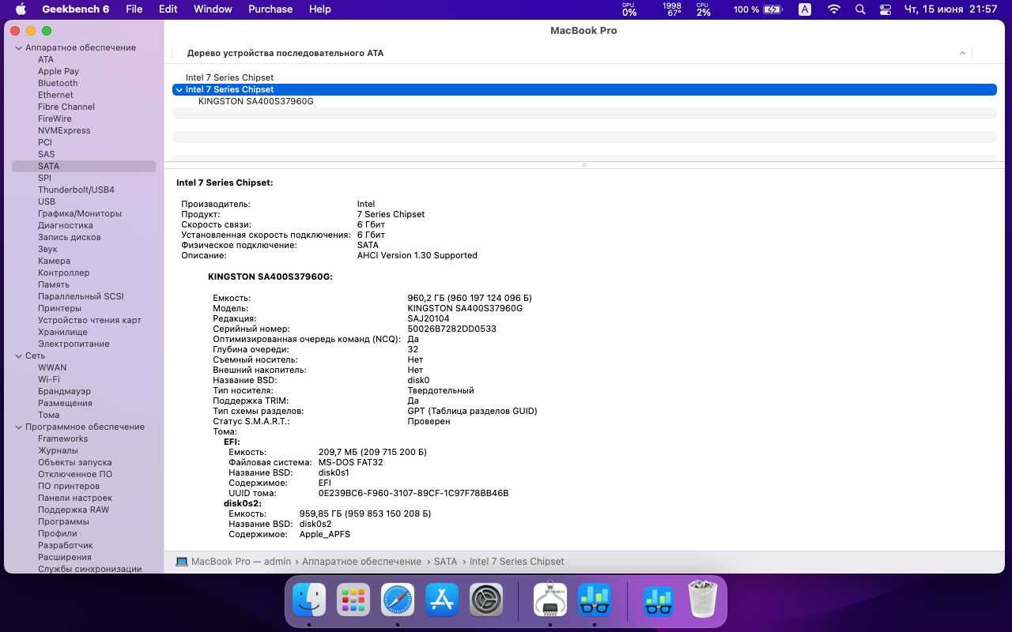This screenshot has width=1012, height=632.
Task: Open the File menu
Action: click(x=134, y=9)
